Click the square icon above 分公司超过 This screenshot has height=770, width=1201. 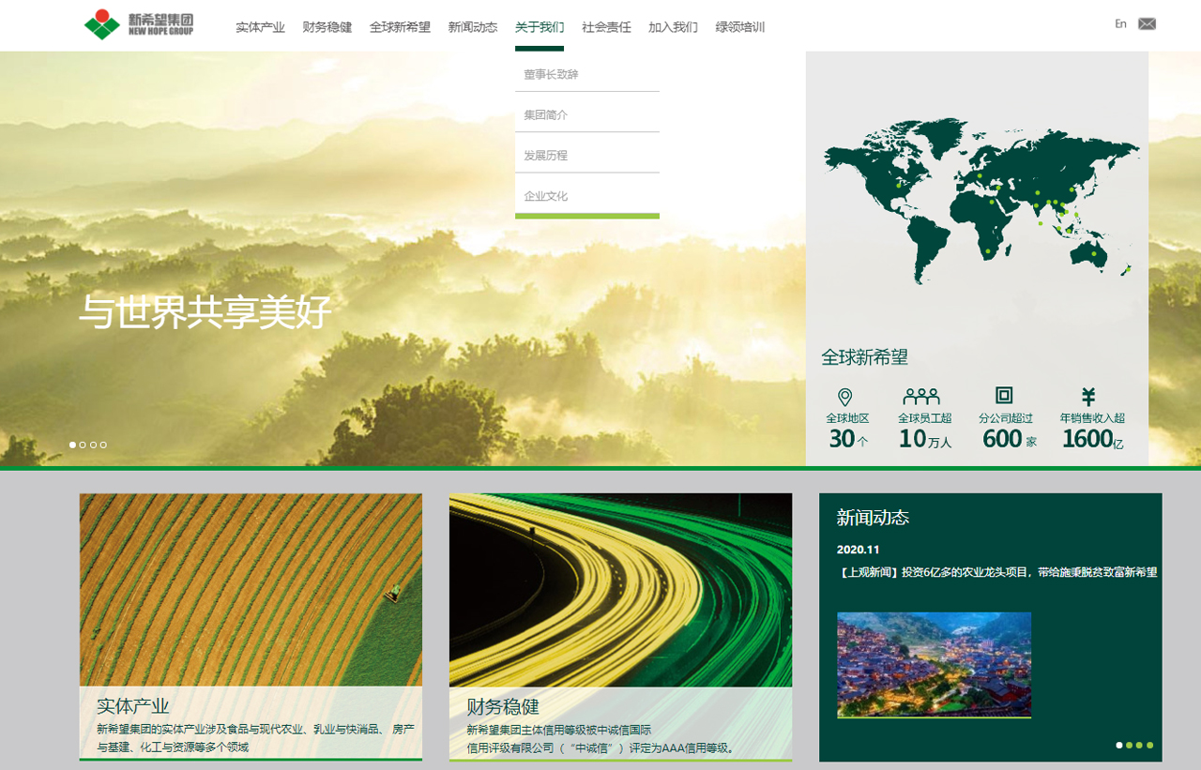1004,395
